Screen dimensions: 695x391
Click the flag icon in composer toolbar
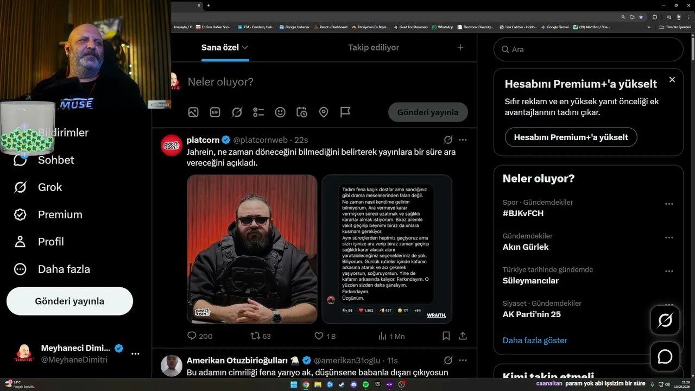tap(345, 112)
